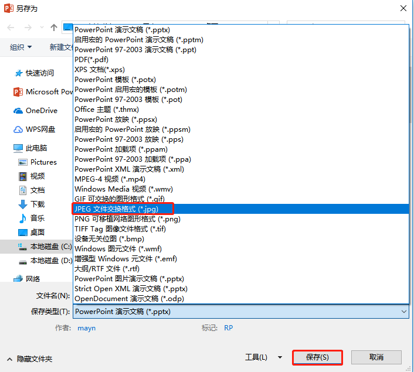Open the 桌面 desktop icon

click(23, 233)
